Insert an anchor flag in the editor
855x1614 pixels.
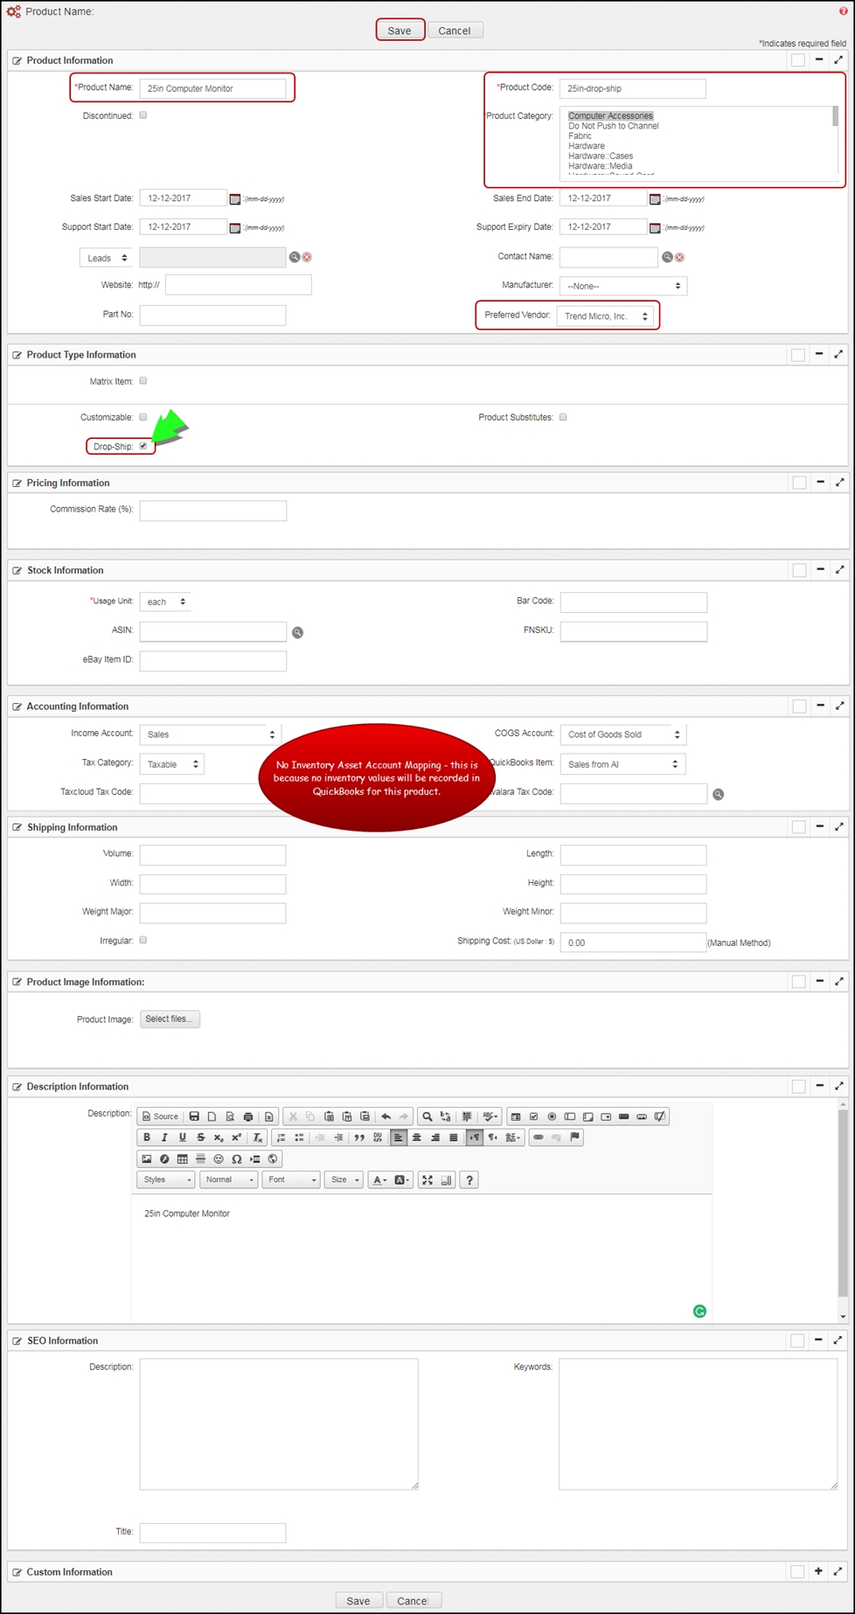coord(574,1137)
